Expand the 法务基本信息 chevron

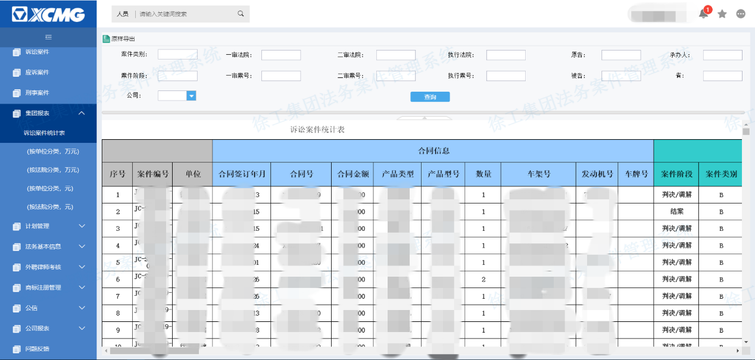(x=82, y=246)
